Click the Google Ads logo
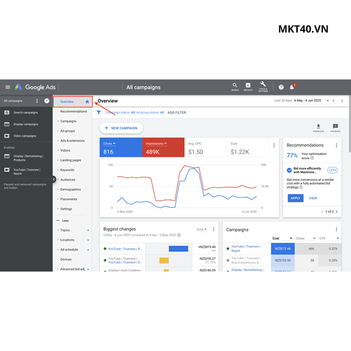The width and height of the screenshot is (351, 351). tap(35, 87)
